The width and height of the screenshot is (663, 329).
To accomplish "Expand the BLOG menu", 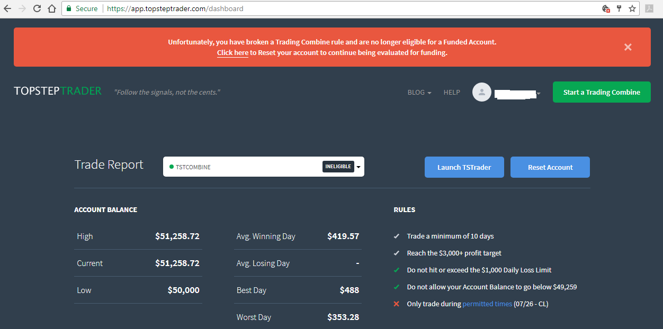I will [x=419, y=92].
